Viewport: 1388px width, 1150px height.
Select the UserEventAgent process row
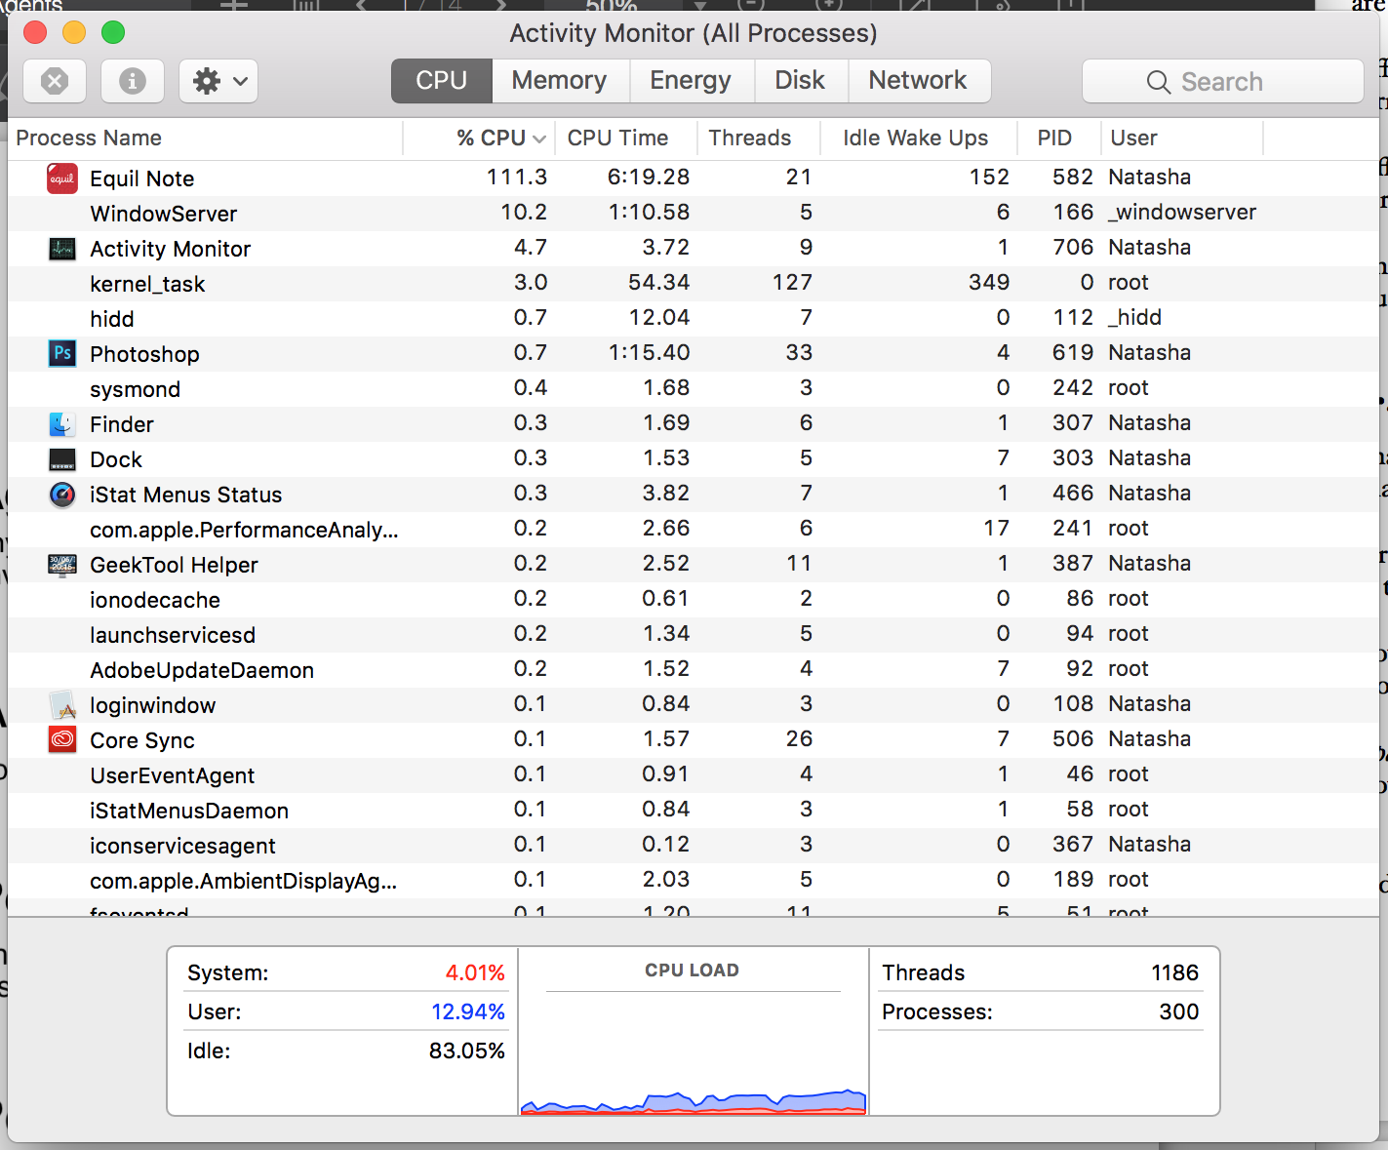tap(694, 774)
